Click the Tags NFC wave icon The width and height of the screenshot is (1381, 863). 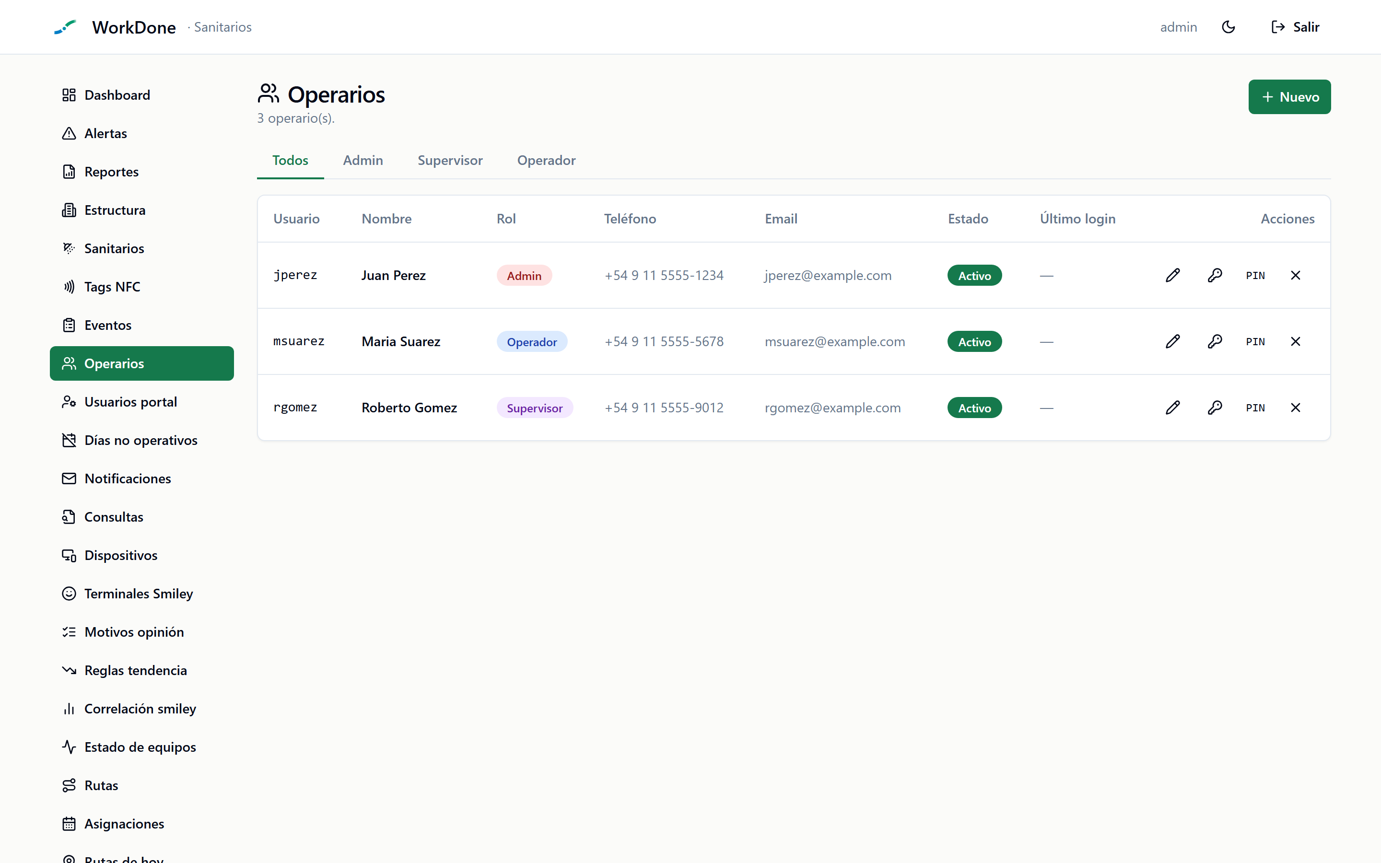pyautogui.click(x=69, y=287)
